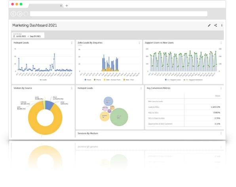The height and width of the screenshot is (187, 236).
Task: Click the small orange bubble in the bubble chart
Action: [112, 107]
